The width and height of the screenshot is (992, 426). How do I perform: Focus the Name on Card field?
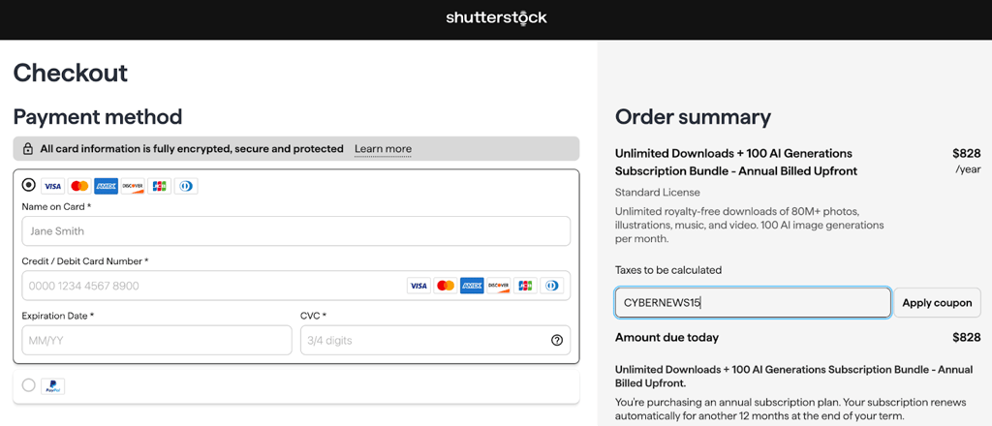pos(296,231)
